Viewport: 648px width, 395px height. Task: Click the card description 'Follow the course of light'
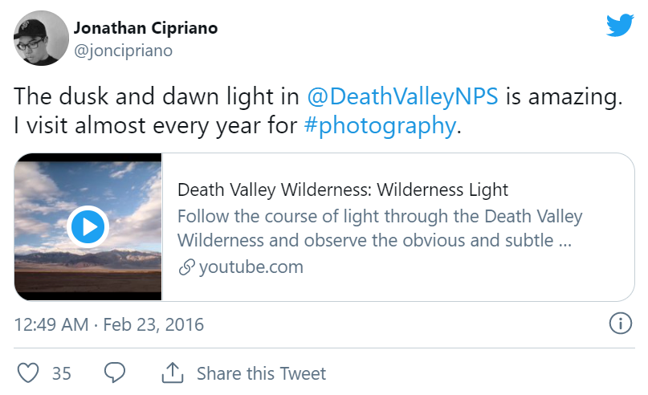point(379,217)
